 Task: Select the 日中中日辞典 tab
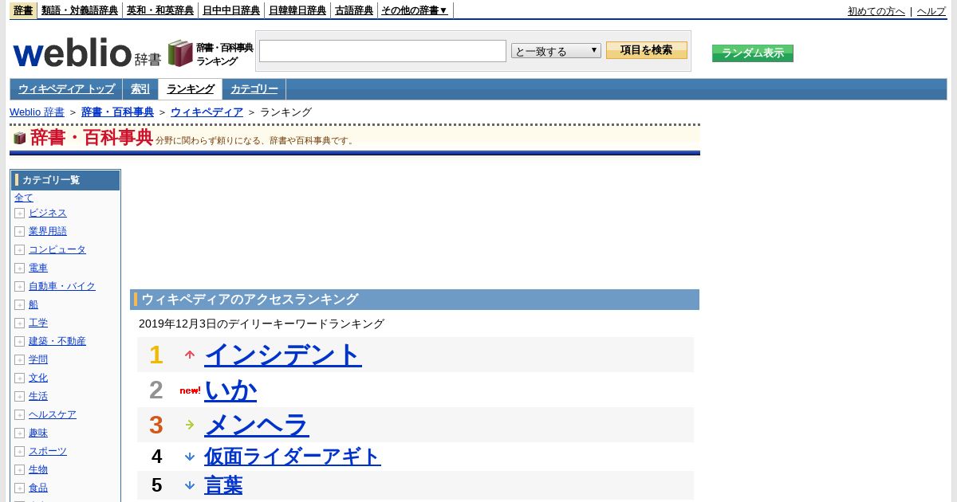tap(231, 10)
